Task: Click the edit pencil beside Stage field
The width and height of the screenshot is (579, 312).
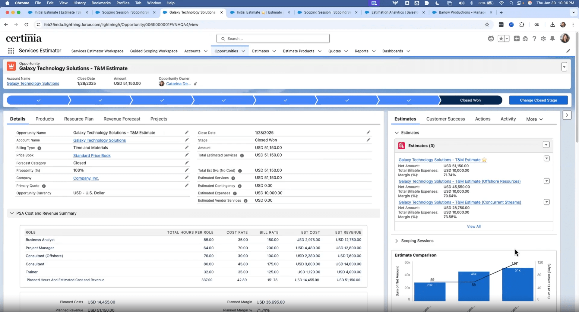Action: coord(368,140)
